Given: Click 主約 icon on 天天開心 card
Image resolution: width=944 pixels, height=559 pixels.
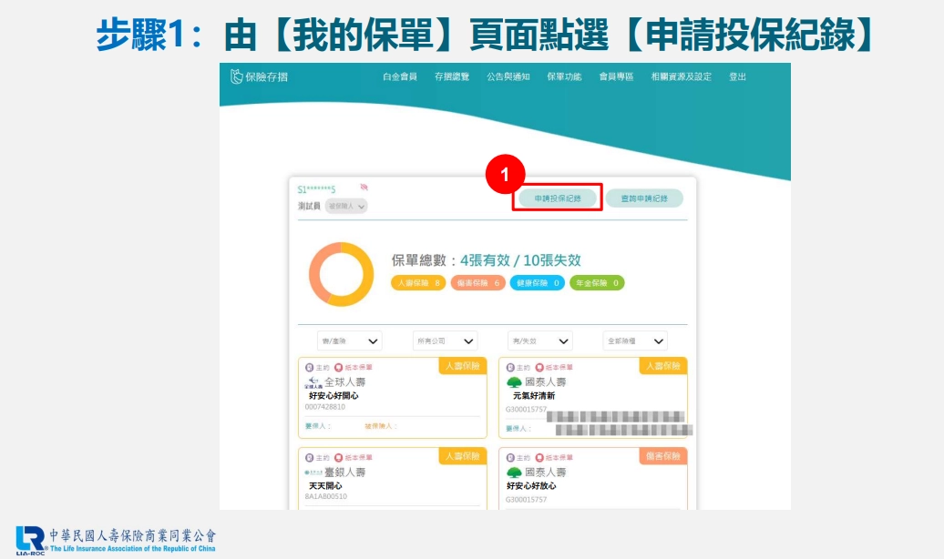Looking at the screenshot, I should click(310, 457).
